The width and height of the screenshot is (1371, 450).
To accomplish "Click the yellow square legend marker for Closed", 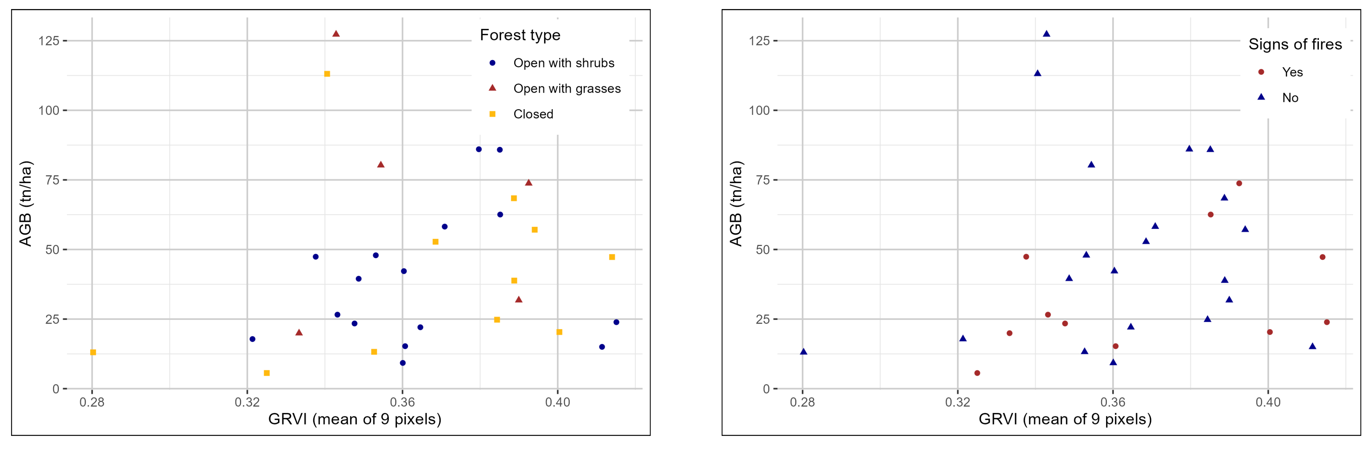I will (x=492, y=114).
